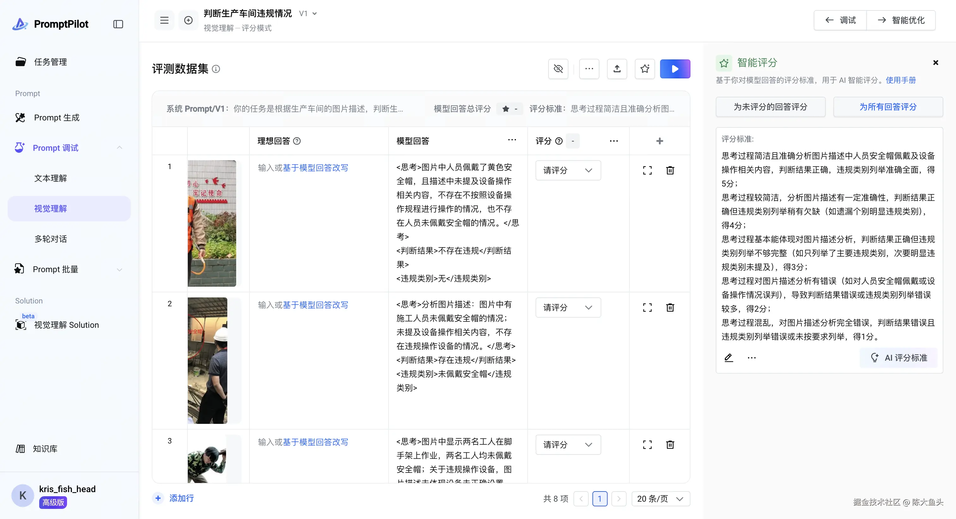This screenshot has width=956, height=519.
Task: Collapse the sidebar with the panel icon
Action: click(118, 24)
